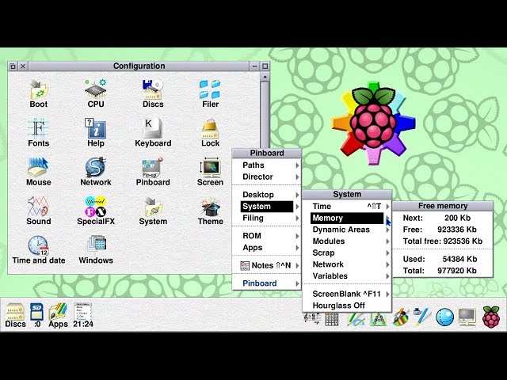Click the Draw pencil icon on the icon bar
Viewport: 507px width, 380px height.
point(356,318)
